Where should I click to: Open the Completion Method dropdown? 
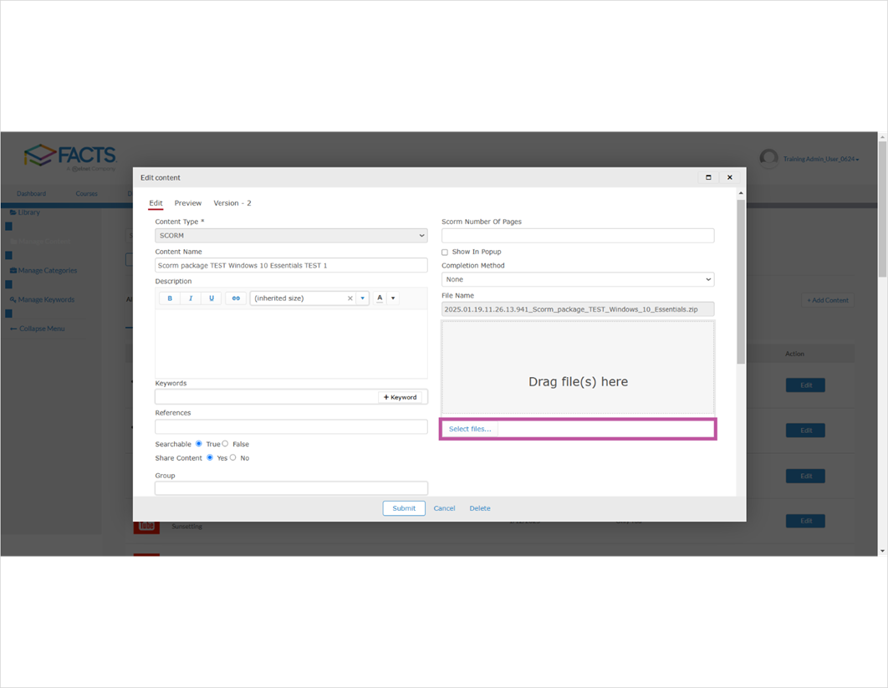(577, 279)
